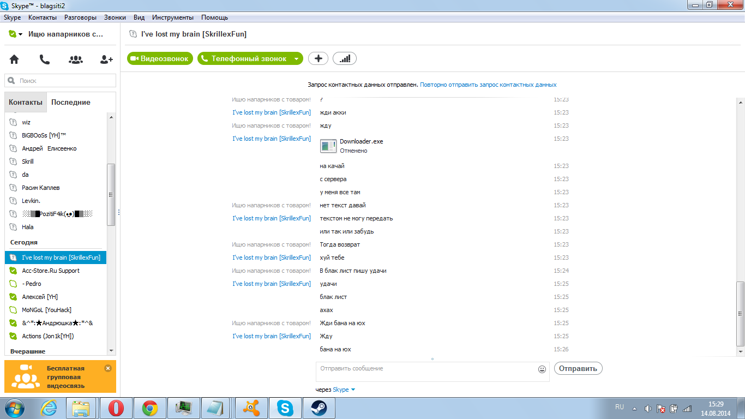
Task: Open the Контакты menu
Action: click(x=43, y=17)
